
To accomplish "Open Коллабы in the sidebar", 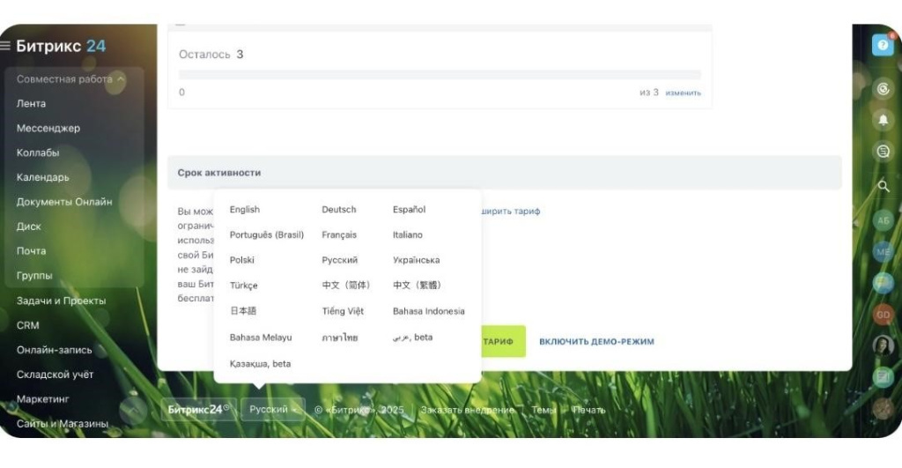I will [38, 152].
